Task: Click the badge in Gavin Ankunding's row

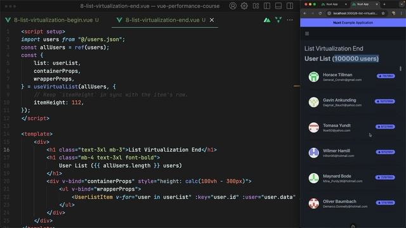Action: pyautogui.click(x=385, y=101)
